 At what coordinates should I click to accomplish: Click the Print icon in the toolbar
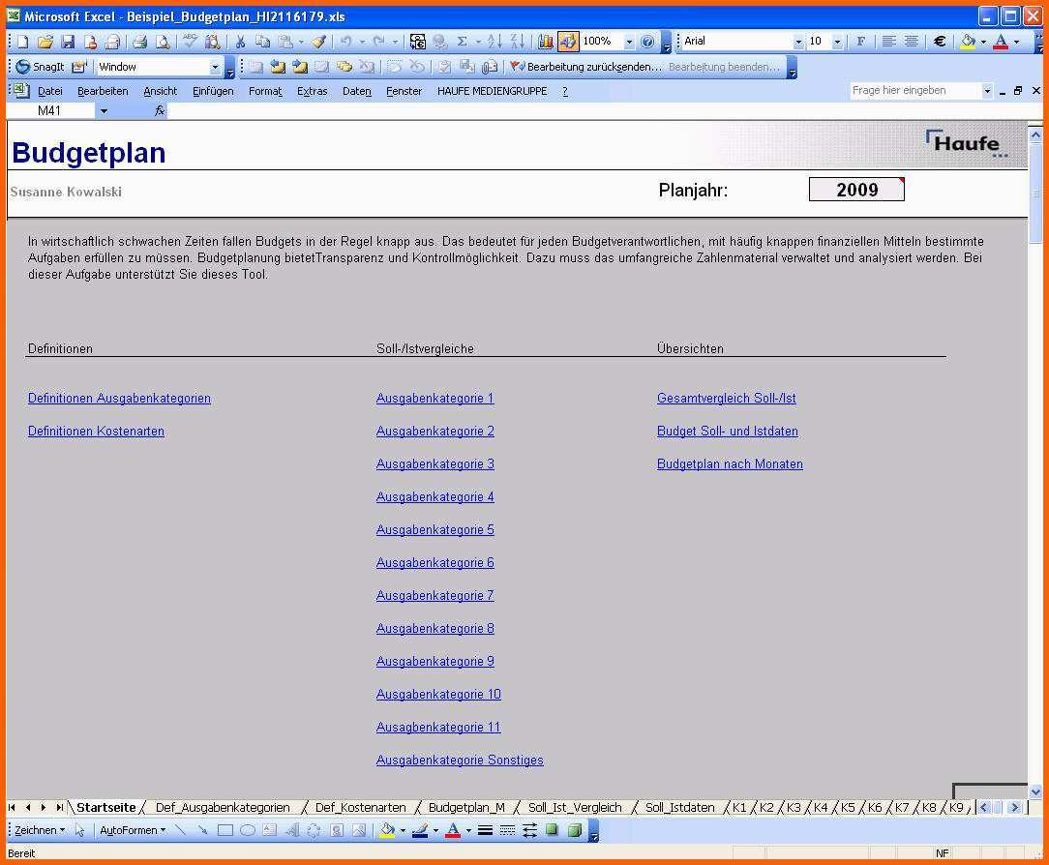pos(139,42)
